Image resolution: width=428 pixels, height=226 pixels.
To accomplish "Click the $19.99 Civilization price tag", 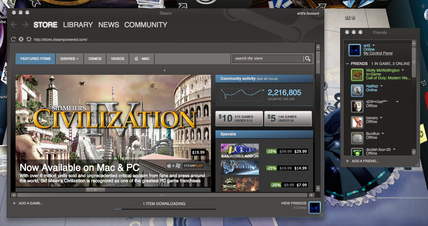I will pos(199,152).
